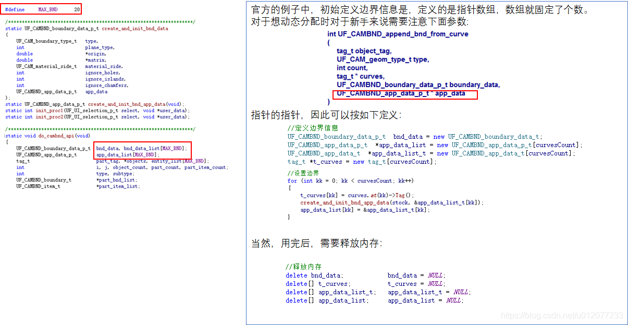Screen dimensions: 628x325
Task: Click 'delete[] app_data_list_t;' statement
Action: click(330, 292)
